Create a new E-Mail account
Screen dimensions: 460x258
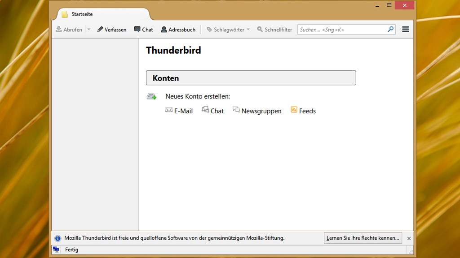[179, 111]
